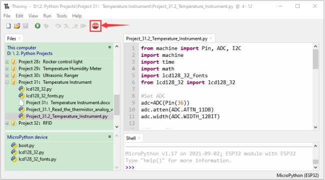Select lcd128_32.py in This computer list
This screenshot has width=325, height=180.
[39, 89]
